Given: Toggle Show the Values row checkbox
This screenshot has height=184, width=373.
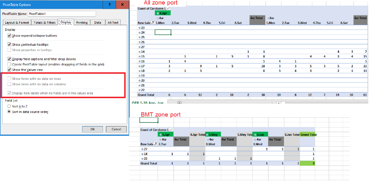Looking at the screenshot, I should tap(9, 70).
